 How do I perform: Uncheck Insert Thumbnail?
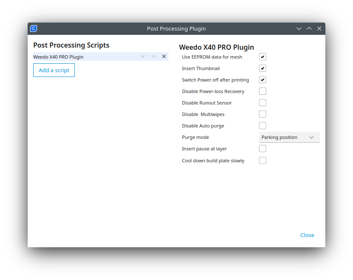point(262,68)
